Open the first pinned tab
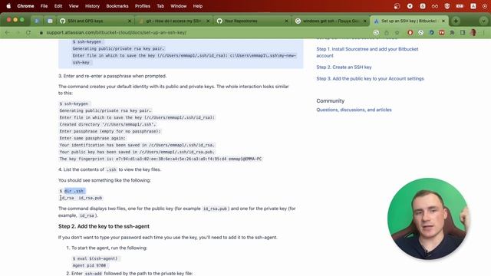This screenshot has width=491, height=276. (37, 21)
